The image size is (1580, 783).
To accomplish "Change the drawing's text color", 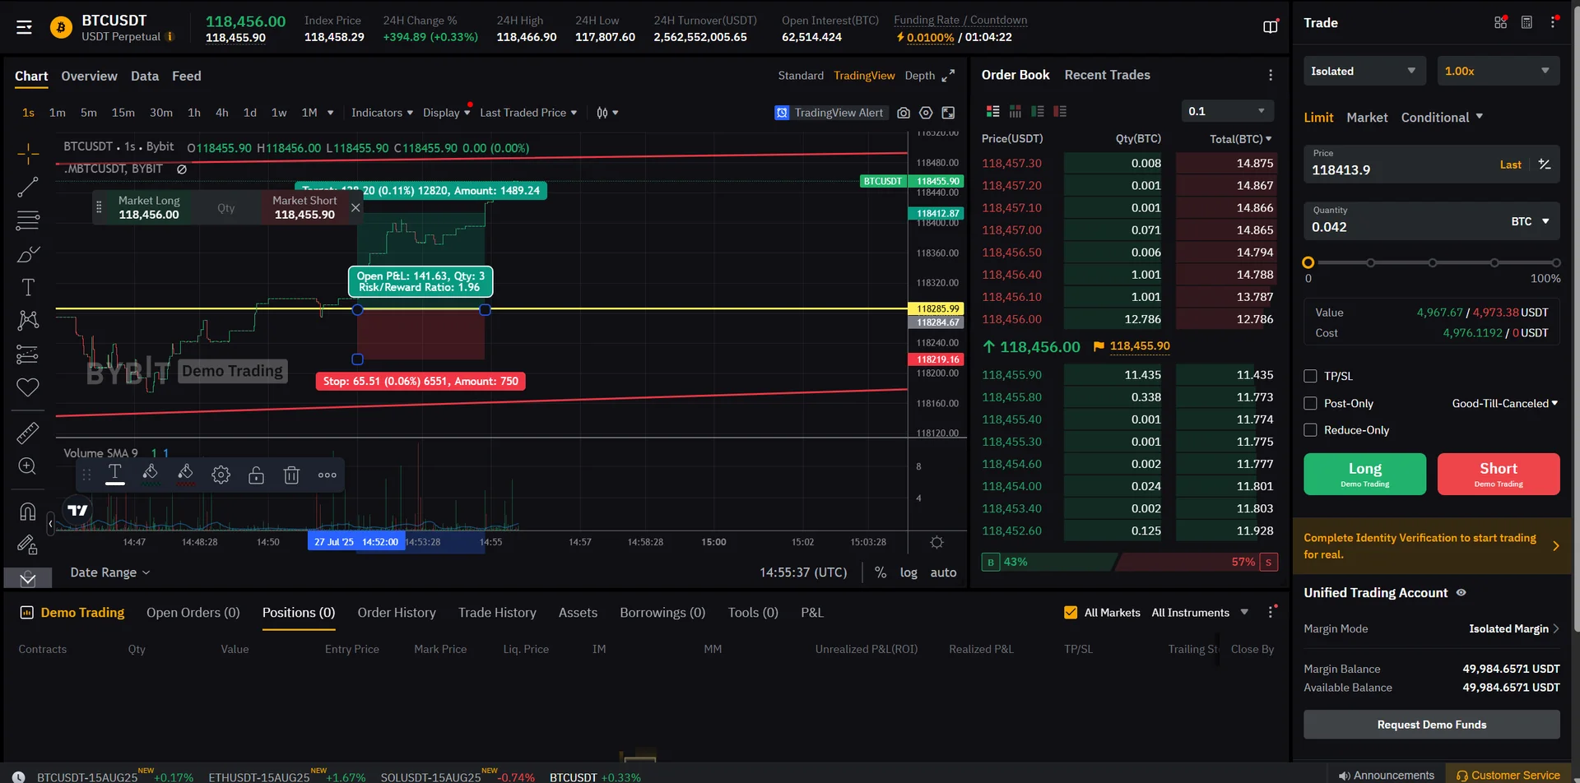I will (115, 475).
